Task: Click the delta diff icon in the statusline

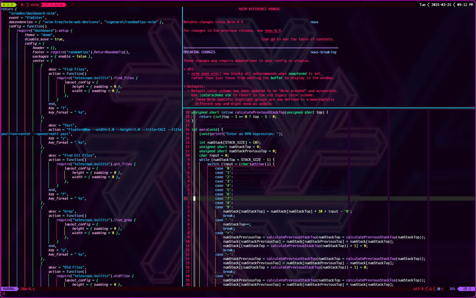Action: point(430,289)
